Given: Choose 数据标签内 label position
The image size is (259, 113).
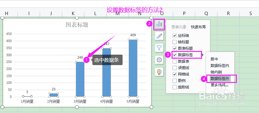Looking at the screenshot, I should pyautogui.click(x=220, y=66).
